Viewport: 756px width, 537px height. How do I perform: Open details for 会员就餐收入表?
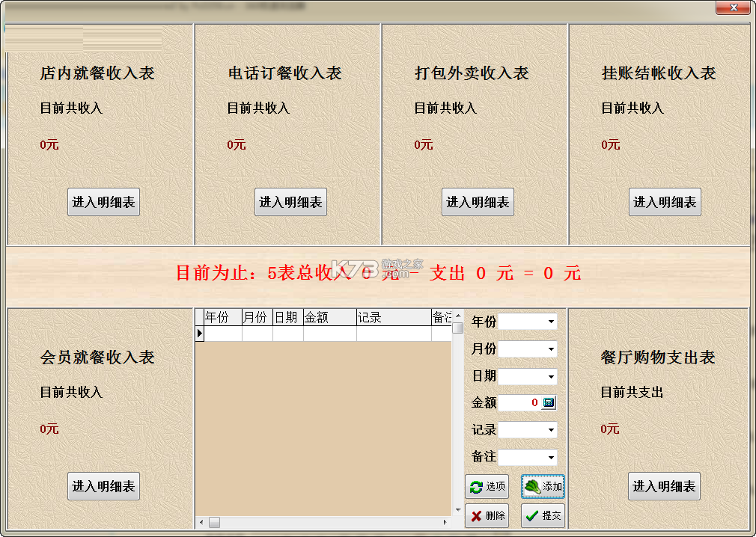(x=103, y=486)
